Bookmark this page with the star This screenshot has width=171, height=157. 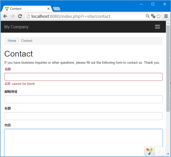coord(158,16)
